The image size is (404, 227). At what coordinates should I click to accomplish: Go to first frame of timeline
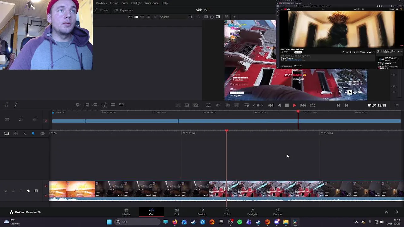270,105
